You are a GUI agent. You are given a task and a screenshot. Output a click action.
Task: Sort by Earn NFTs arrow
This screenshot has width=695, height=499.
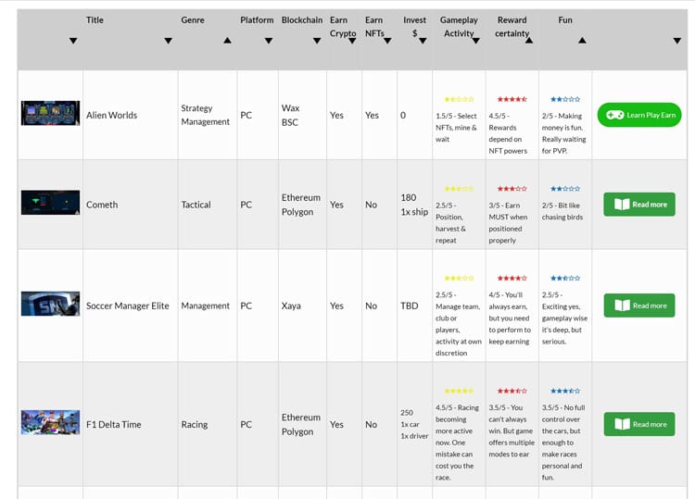point(386,41)
